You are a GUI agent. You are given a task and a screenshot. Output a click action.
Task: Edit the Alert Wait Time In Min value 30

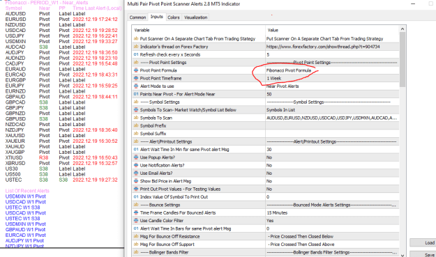[x=332, y=149]
